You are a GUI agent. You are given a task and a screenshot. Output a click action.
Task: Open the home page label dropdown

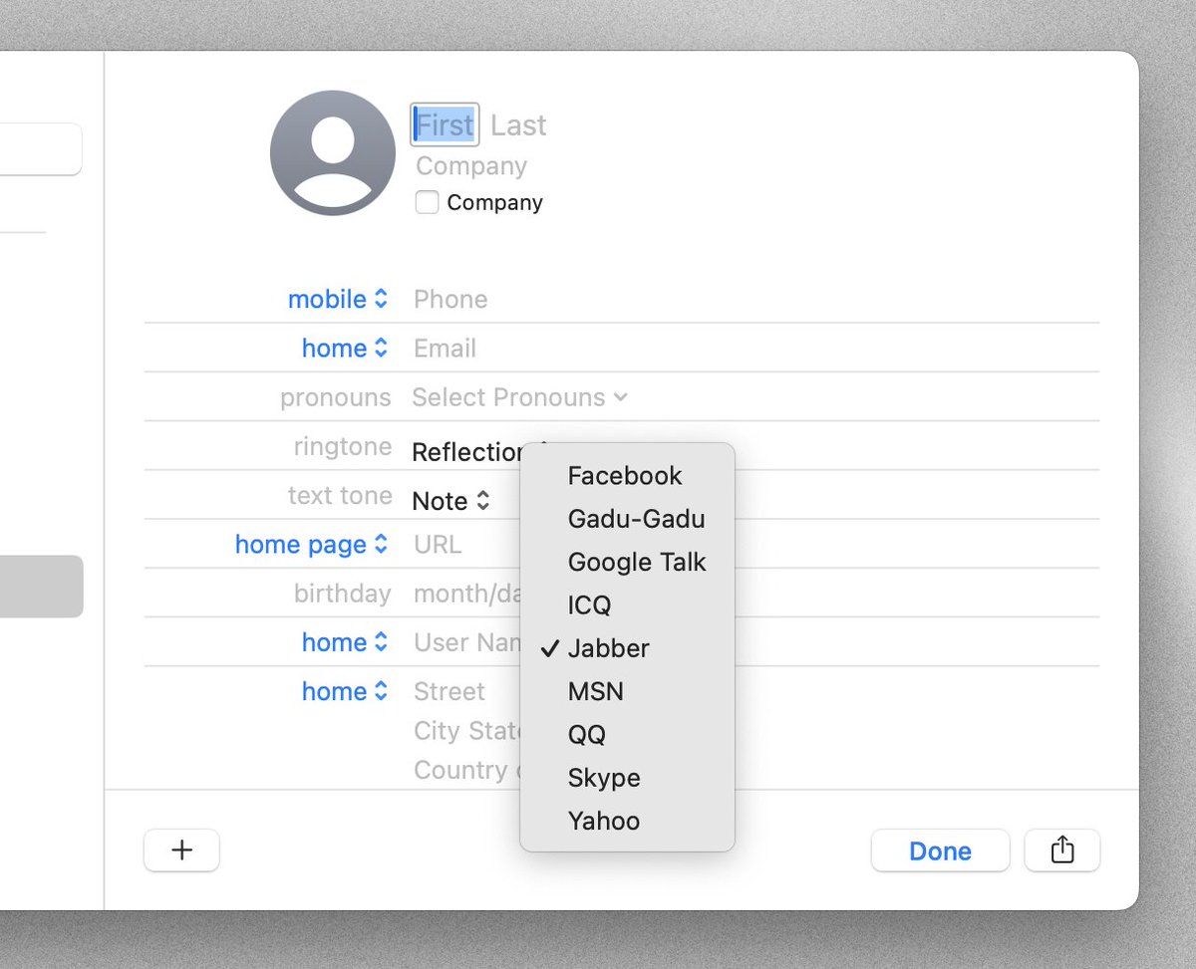tap(311, 544)
